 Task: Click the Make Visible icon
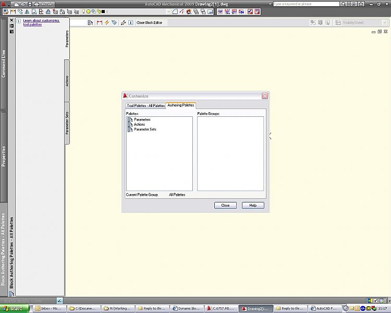pos(320,23)
